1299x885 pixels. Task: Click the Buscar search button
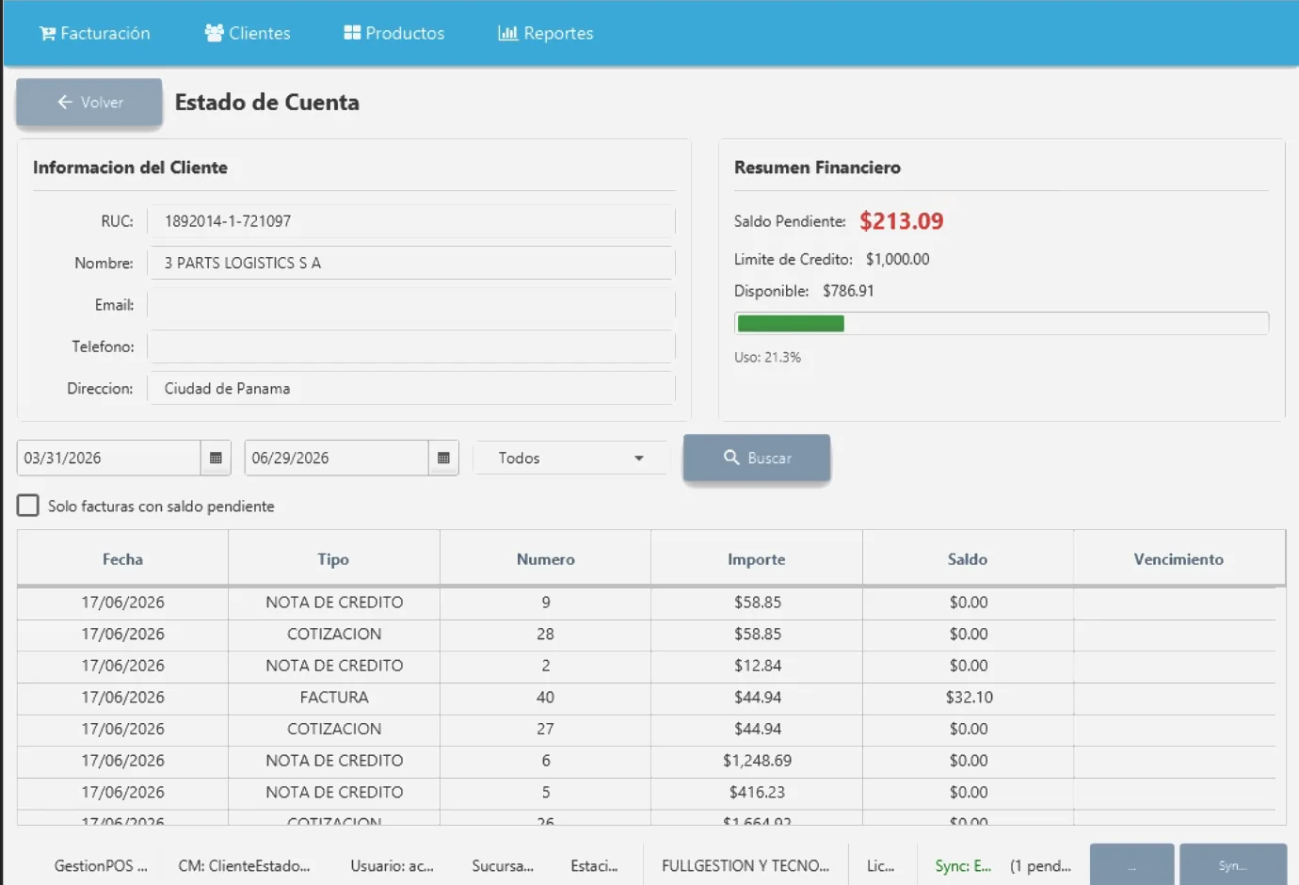[757, 458]
